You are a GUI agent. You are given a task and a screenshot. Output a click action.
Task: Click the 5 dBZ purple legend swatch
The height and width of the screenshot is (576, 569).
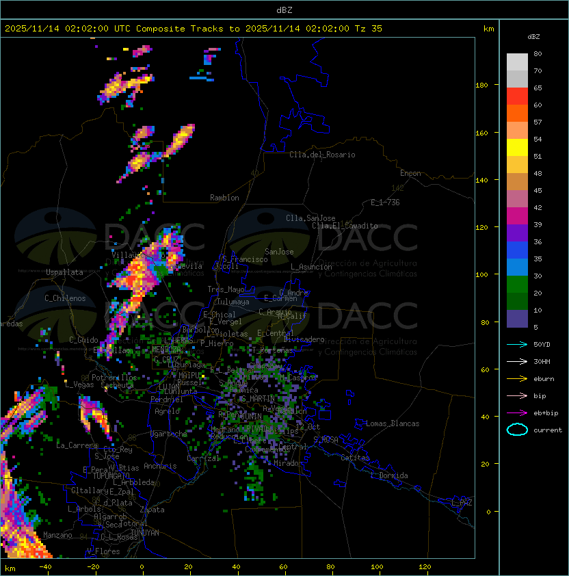coord(517,319)
